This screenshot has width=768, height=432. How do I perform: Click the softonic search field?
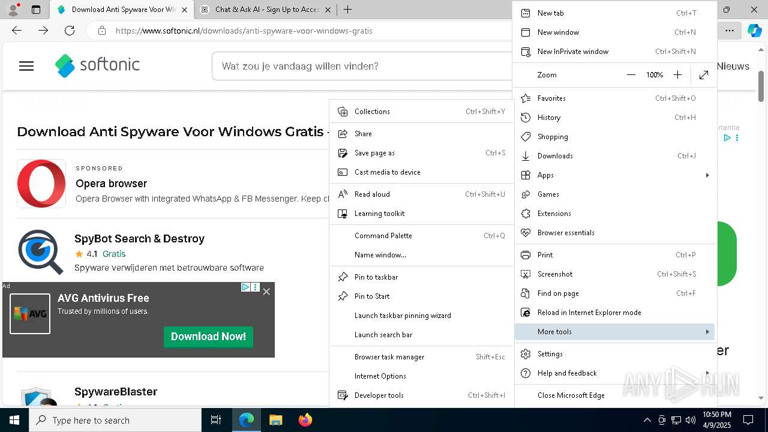pyautogui.click(x=362, y=66)
